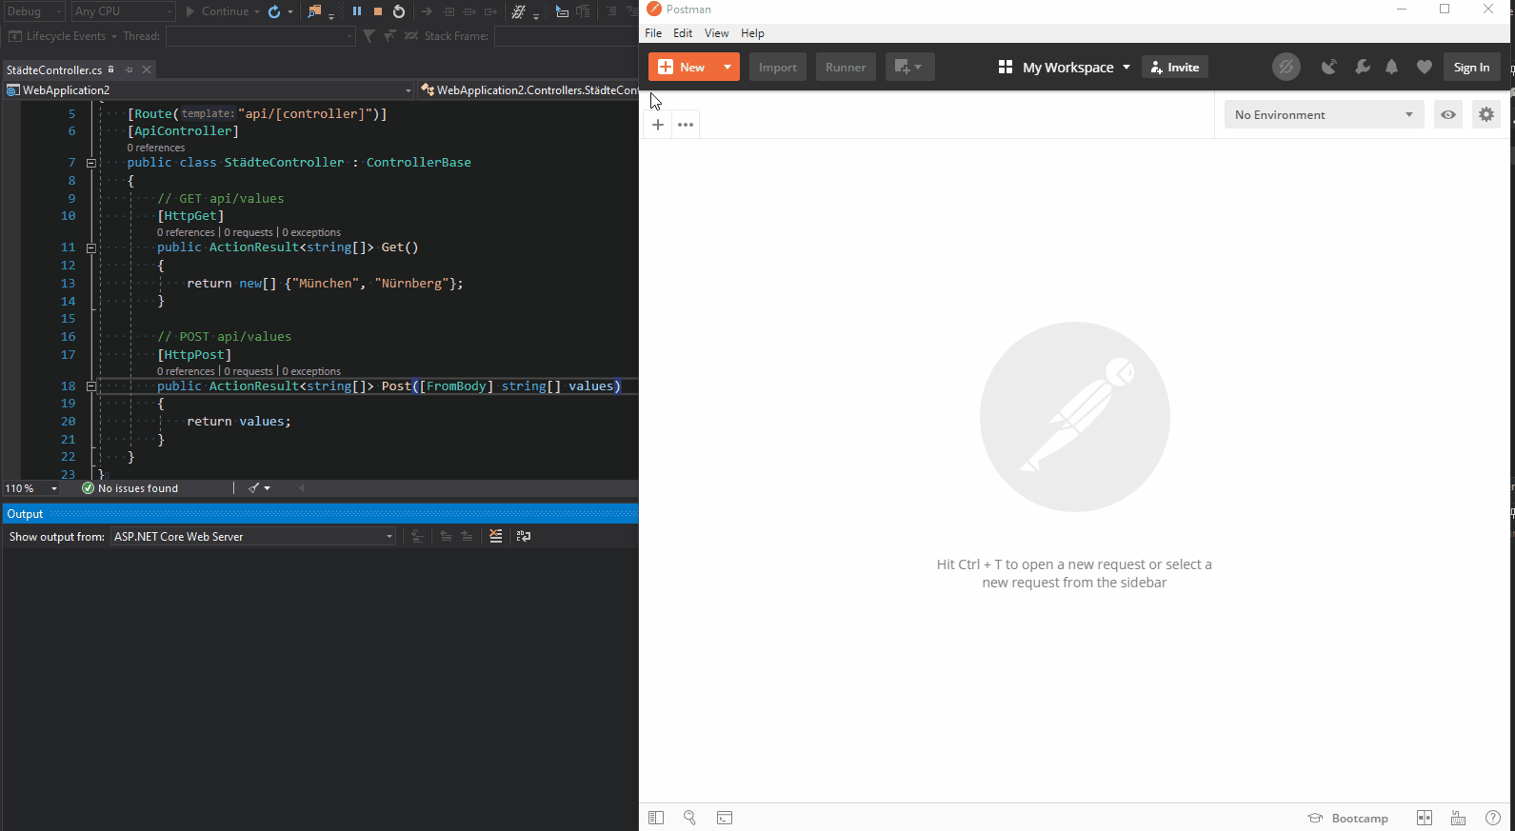The image size is (1515, 831).
Task: Open new window options button in Postman
Action: pyautogui.click(x=909, y=67)
